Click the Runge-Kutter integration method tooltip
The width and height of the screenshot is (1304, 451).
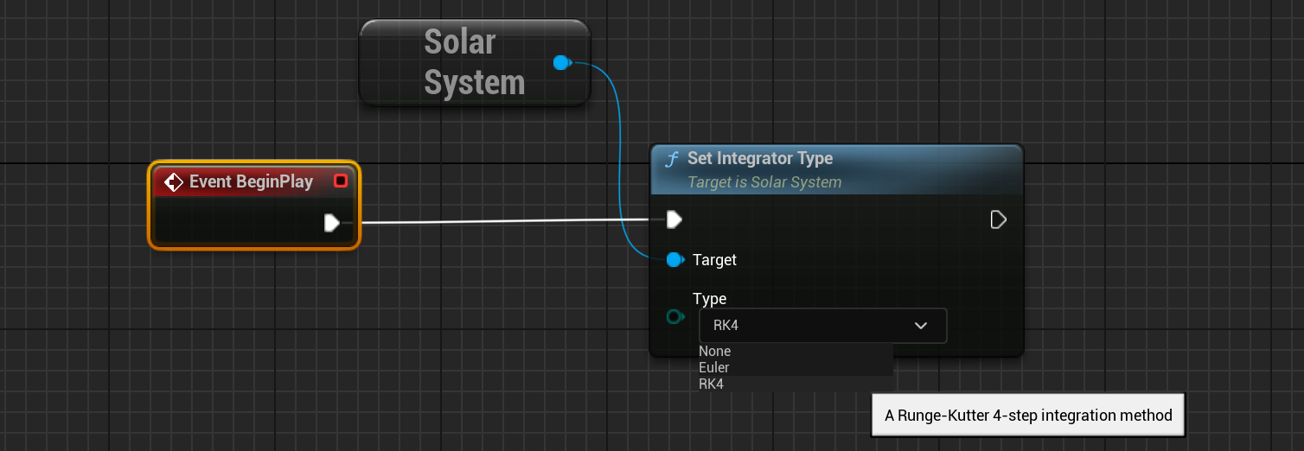(x=1027, y=416)
